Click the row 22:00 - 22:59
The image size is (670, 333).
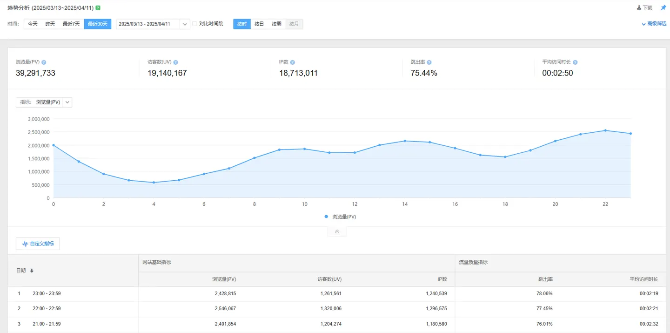point(337,309)
